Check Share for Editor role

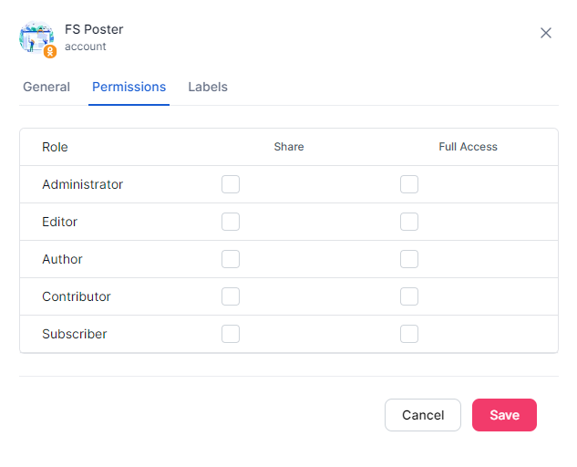tap(231, 222)
